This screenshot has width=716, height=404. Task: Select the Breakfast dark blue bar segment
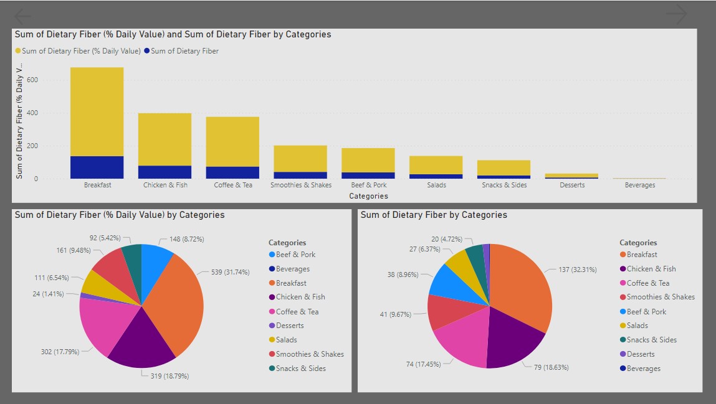(x=97, y=167)
